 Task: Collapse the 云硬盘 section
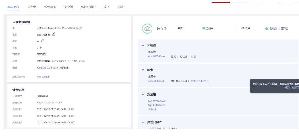point(143,46)
